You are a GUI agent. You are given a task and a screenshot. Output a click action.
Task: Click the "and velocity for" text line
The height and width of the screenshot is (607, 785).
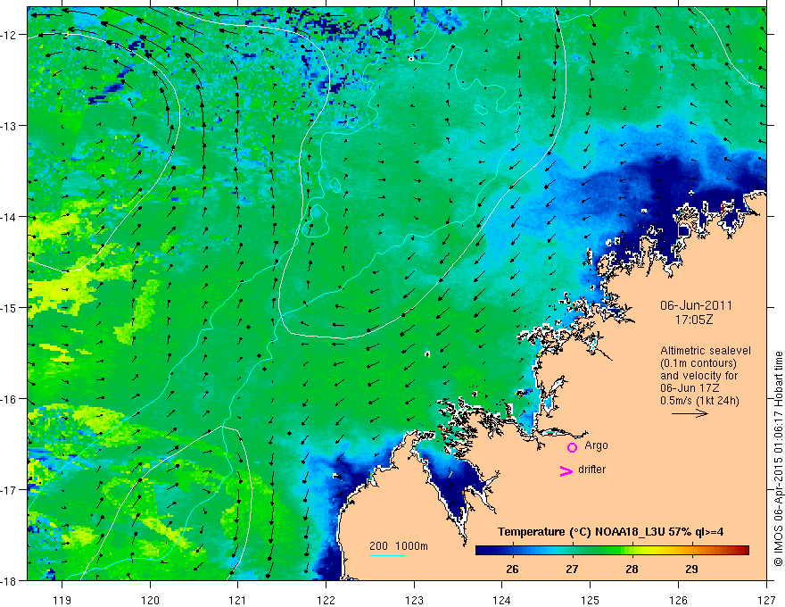tap(698, 376)
